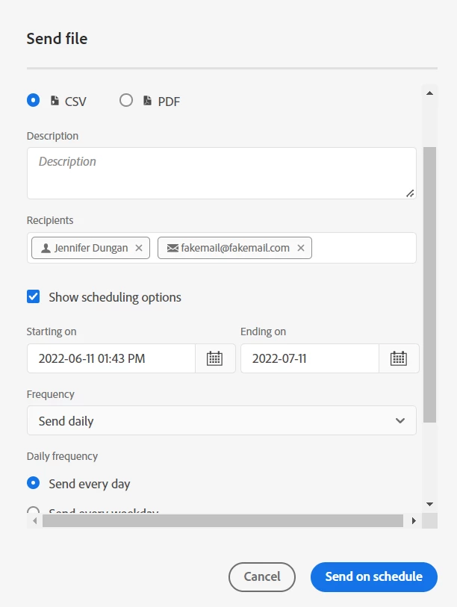Screen dimensions: 457x607
Task: Select the PDF file format radio button
Action: click(x=126, y=100)
